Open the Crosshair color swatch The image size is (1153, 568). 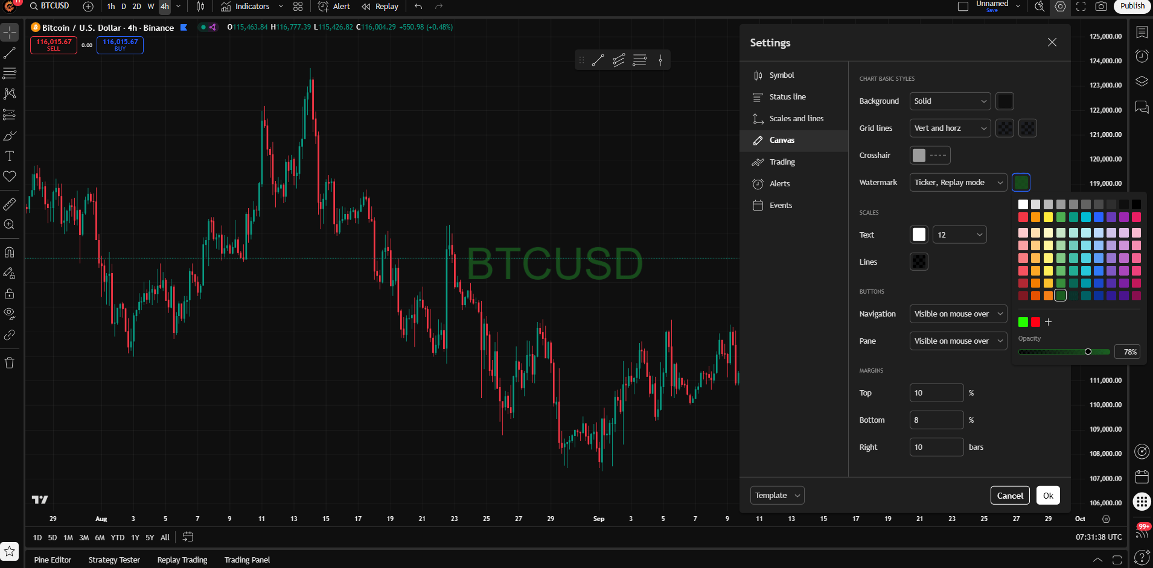919,156
